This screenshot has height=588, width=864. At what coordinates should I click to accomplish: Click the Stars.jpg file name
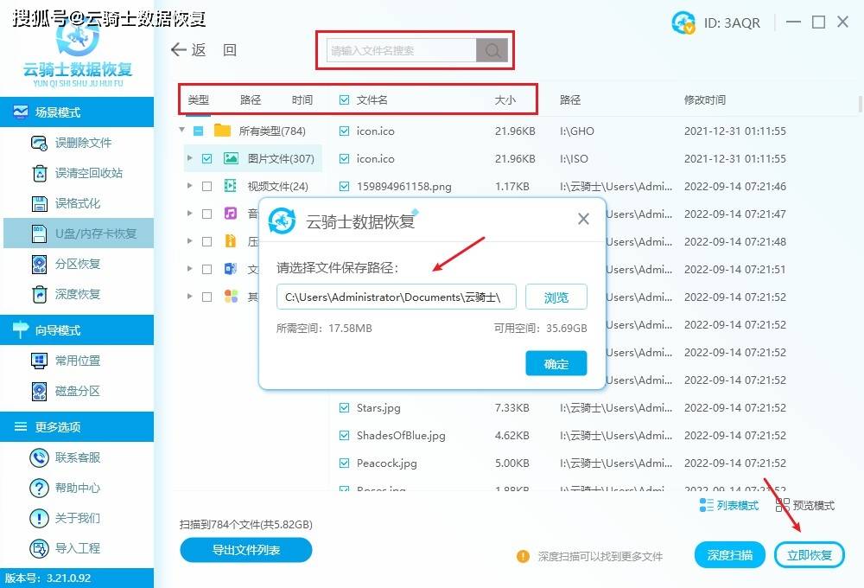(378, 408)
